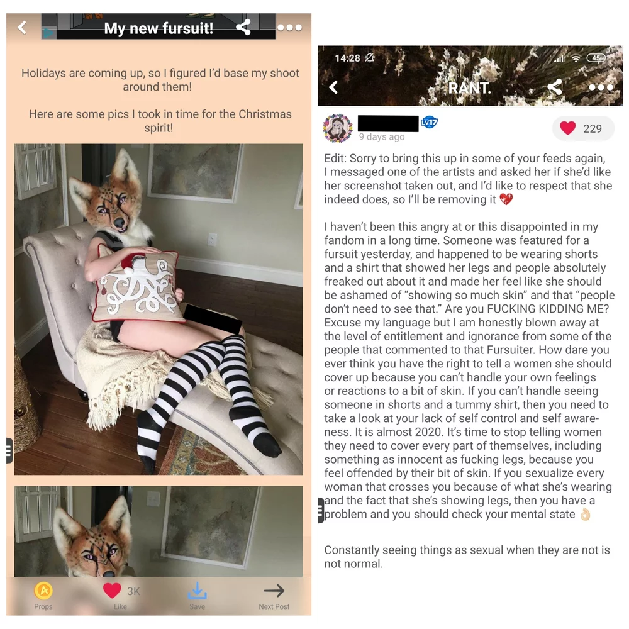Tap the redacted username
This screenshot has width=629, height=629.
tap(388, 123)
